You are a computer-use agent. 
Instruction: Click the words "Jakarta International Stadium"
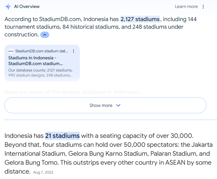[x=32, y=154]
